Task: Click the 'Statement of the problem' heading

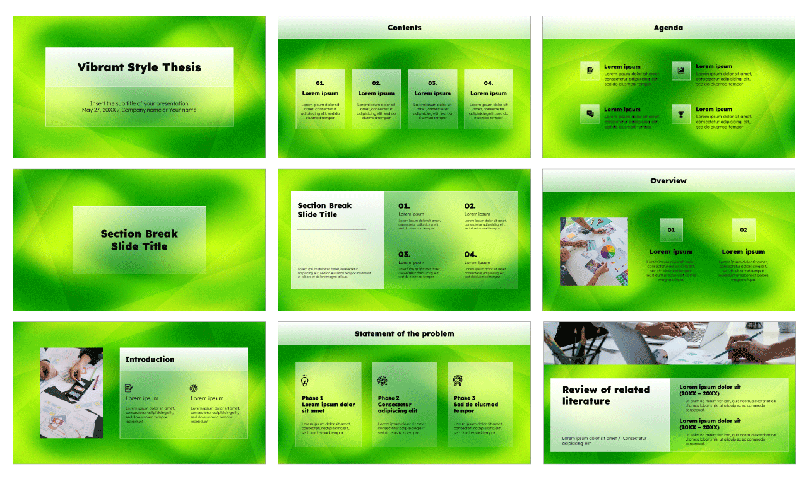Action: coord(404,333)
